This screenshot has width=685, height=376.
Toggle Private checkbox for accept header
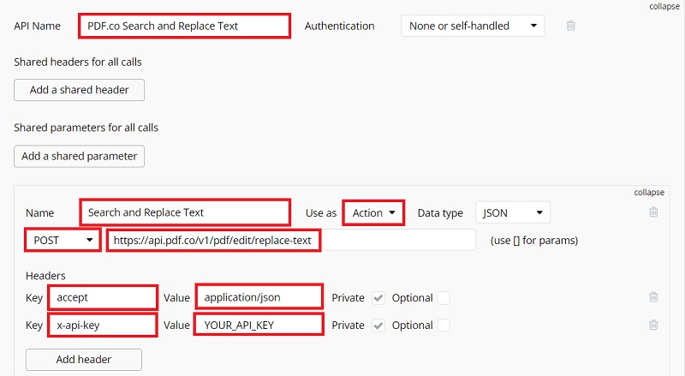click(378, 298)
